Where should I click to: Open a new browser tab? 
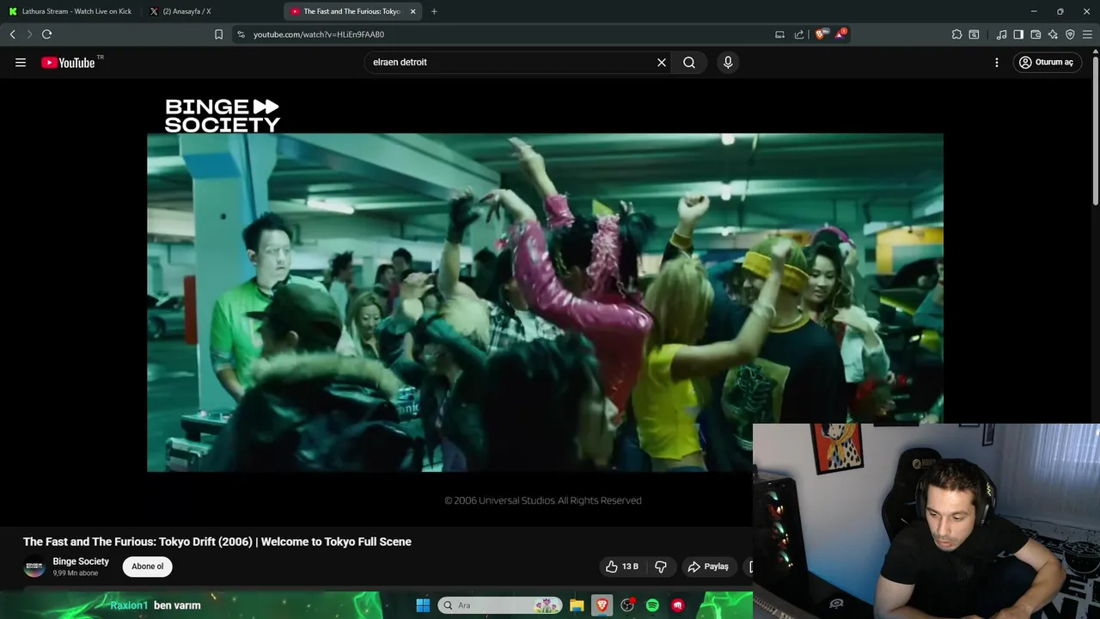click(434, 11)
